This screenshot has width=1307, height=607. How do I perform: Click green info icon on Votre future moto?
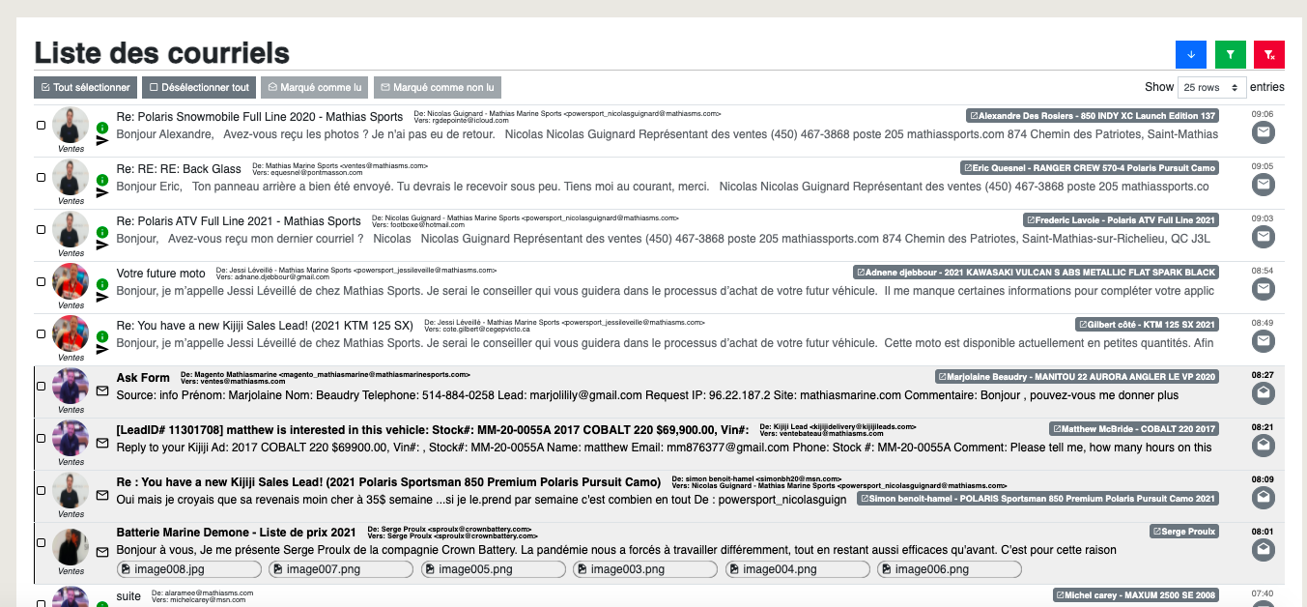click(102, 284)
